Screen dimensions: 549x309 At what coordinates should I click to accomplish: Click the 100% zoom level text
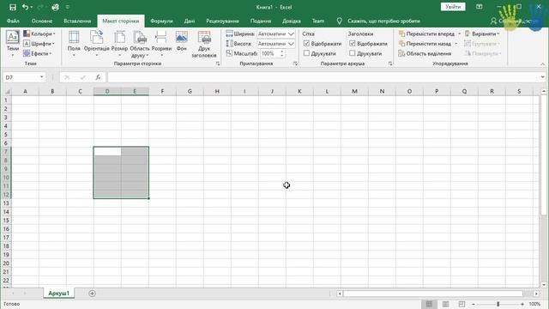coord(534,304)
